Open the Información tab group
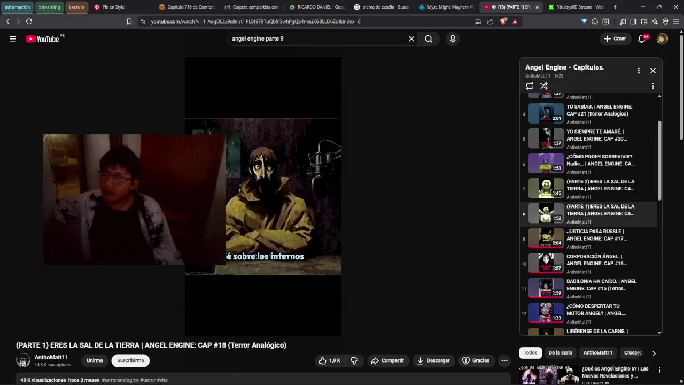This screenshot has width=684, height=385. click(17, 7)
